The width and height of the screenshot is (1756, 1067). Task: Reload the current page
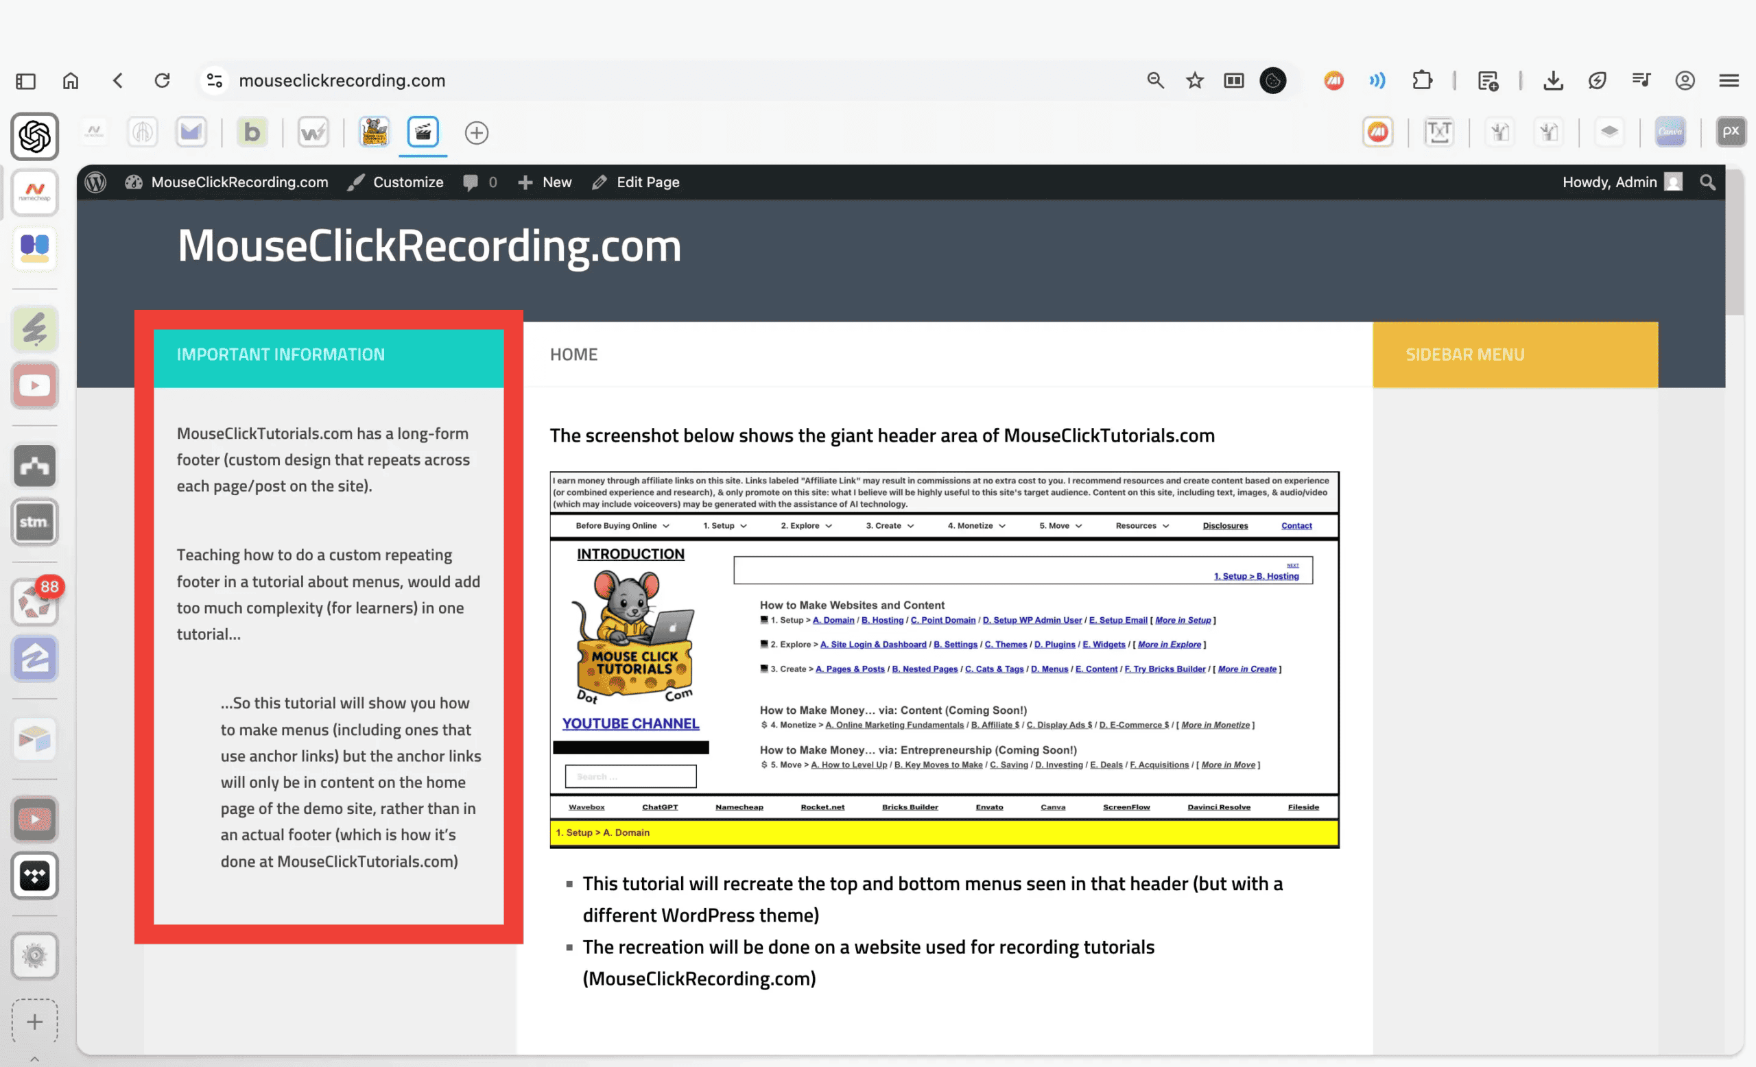163,80
